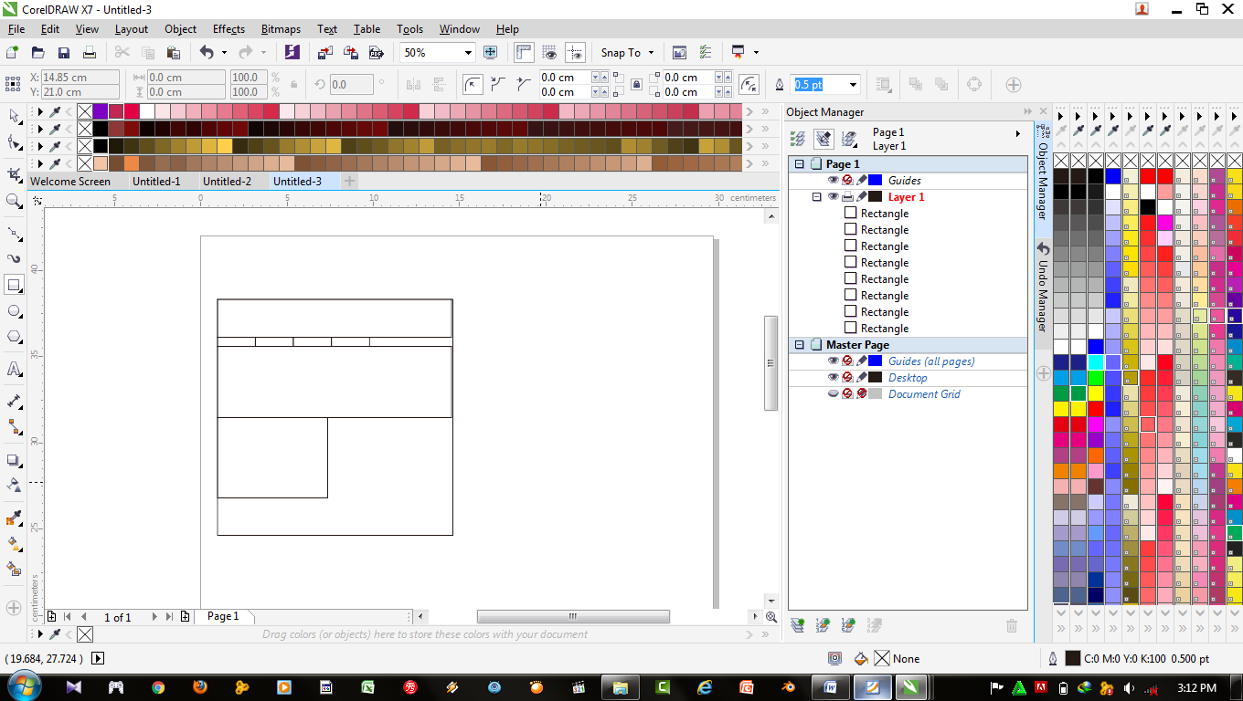This screenshot has width=1243, height=701.
Task: Choose the Ellipse tool
Action: 13,310
